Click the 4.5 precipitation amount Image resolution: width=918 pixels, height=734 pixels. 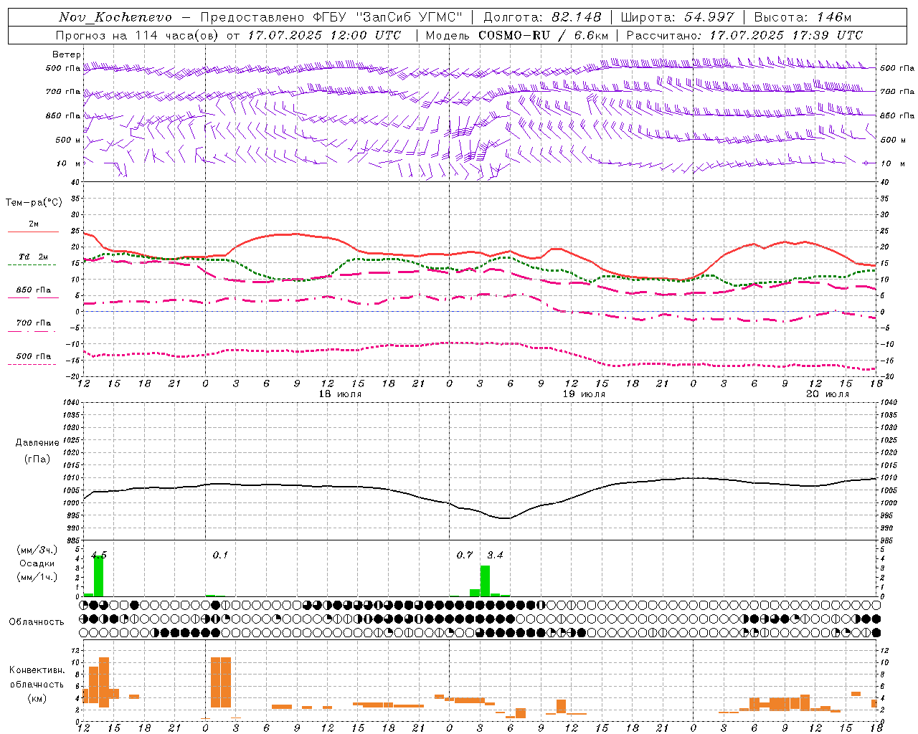(x=99, y=555)
